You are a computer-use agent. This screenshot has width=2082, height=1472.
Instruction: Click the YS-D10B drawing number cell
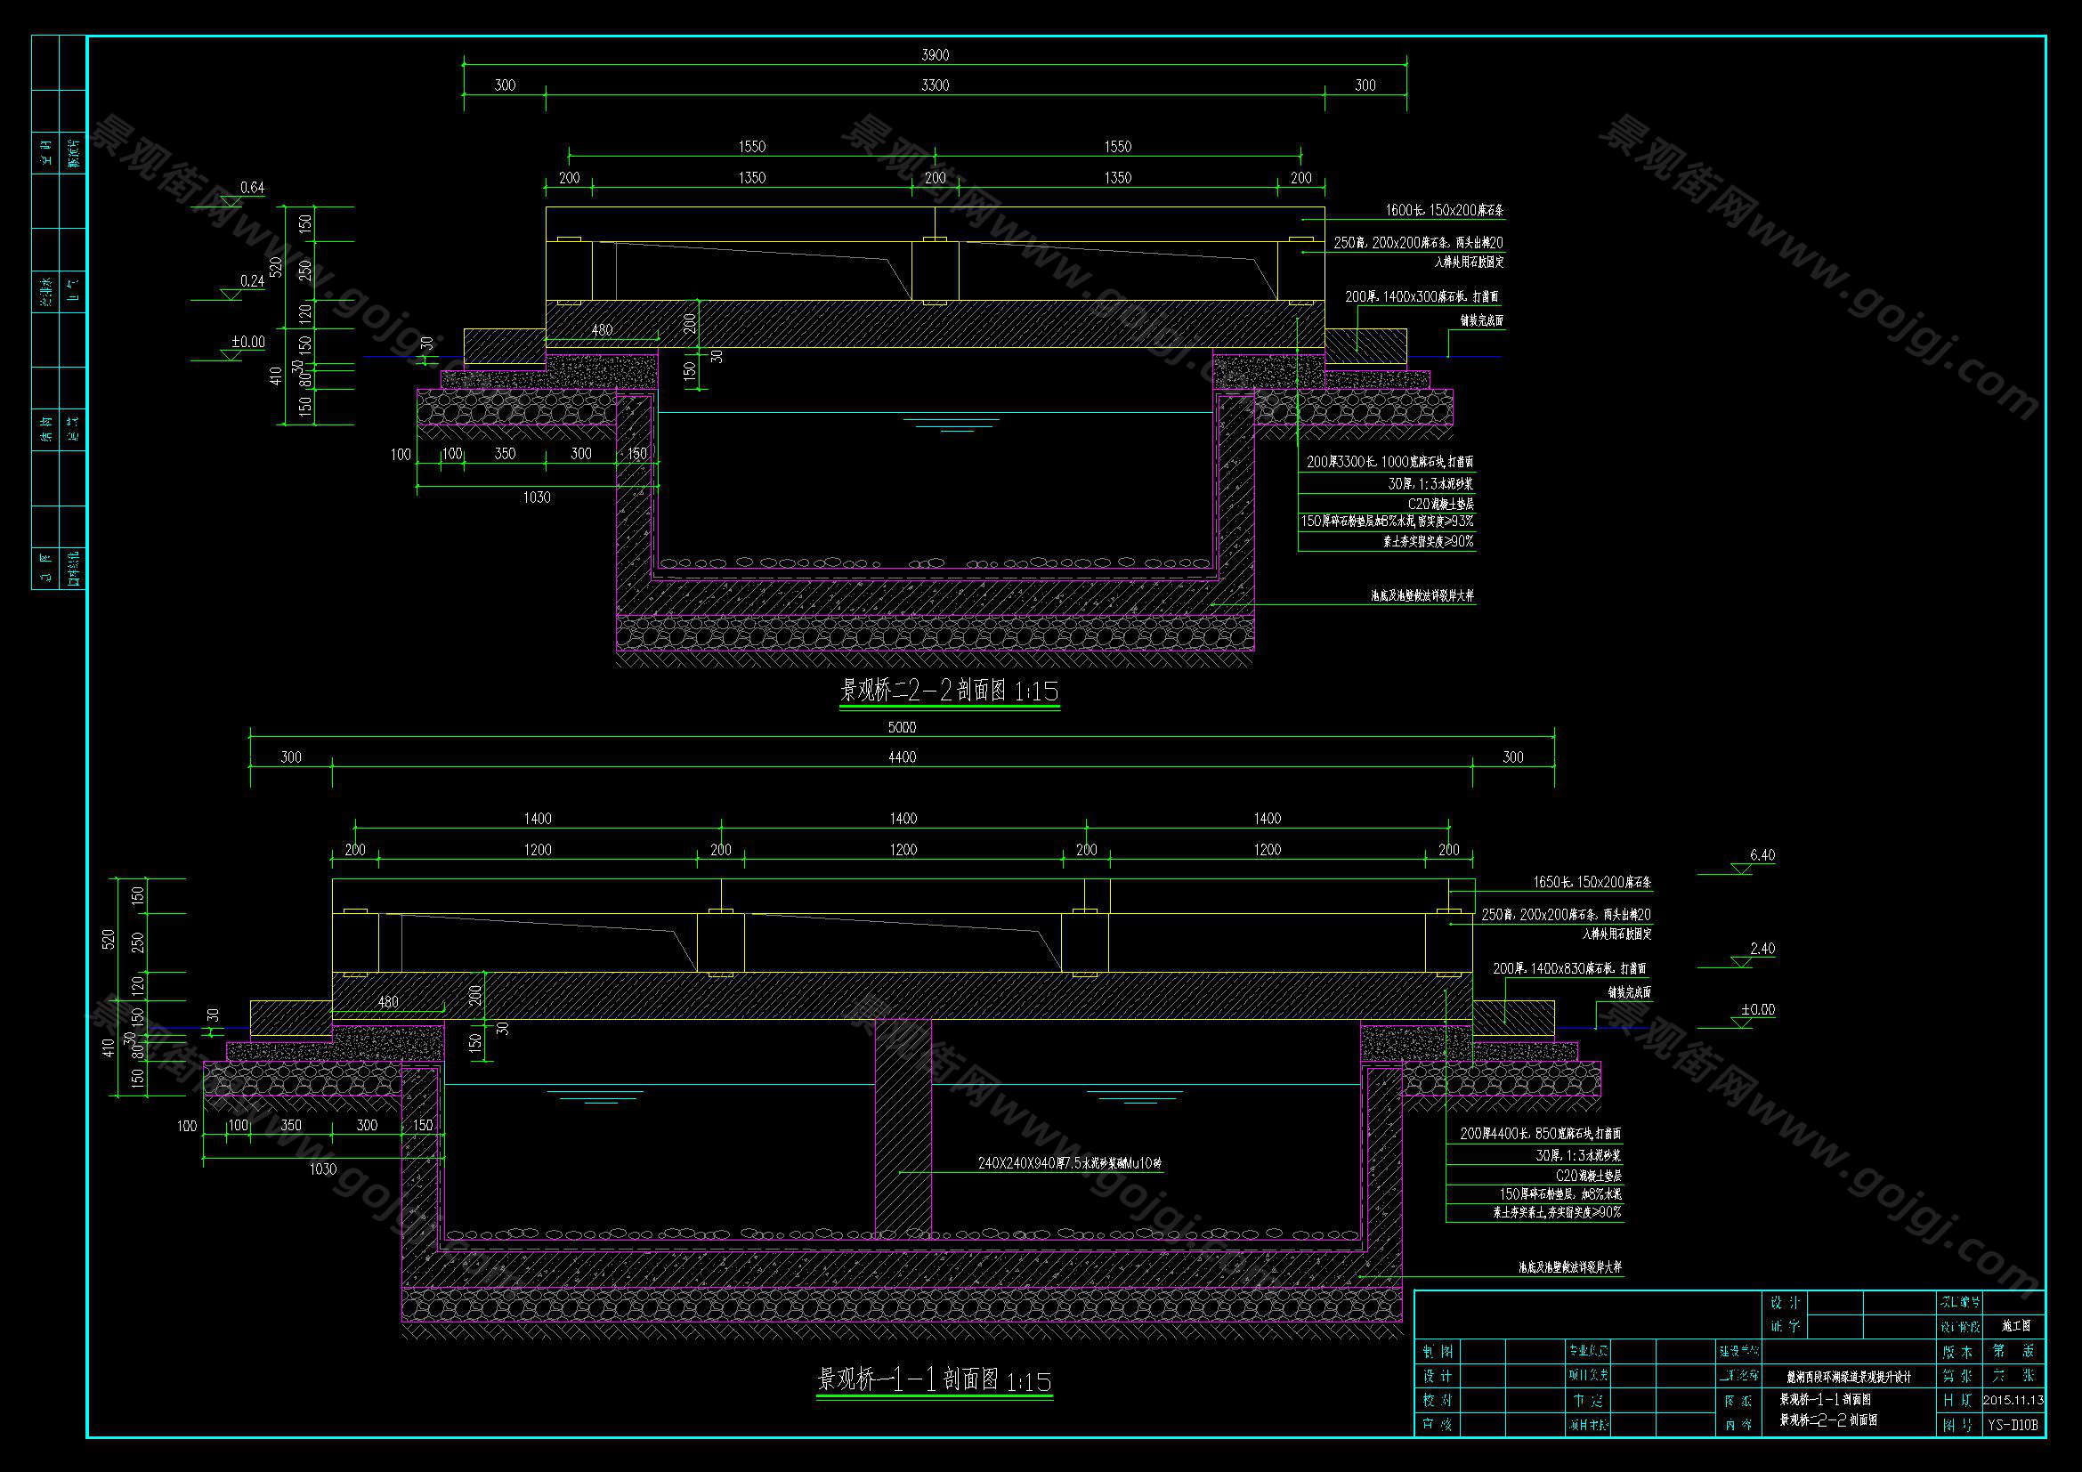pyautogui.click(x=2013, y=1425)
